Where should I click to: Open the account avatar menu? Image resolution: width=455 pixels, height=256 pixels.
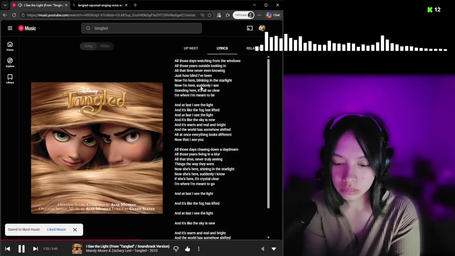tap(262, 28)
